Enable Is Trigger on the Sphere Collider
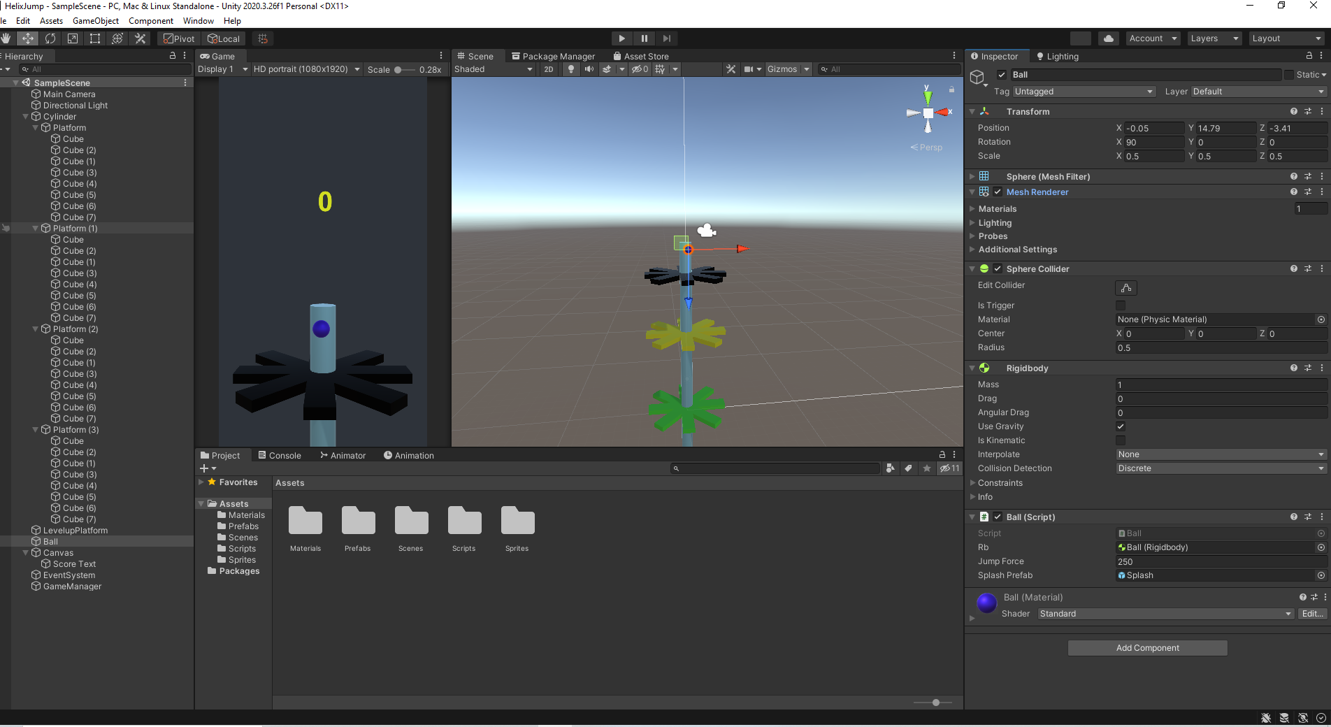Screen dimensions: 1331x727 [1121, 305]
